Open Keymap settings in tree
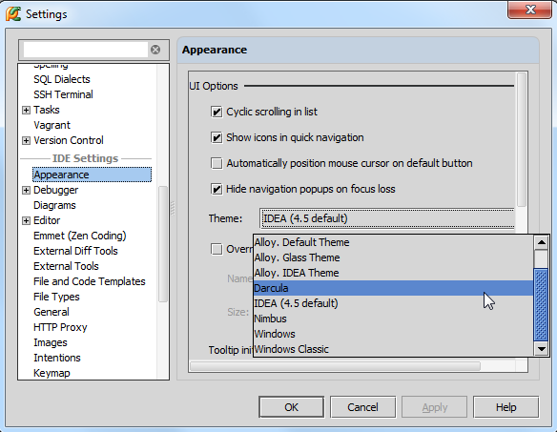The width and height of the screenshot is (557, 432). pyautogui.click(x=52, y=373)
